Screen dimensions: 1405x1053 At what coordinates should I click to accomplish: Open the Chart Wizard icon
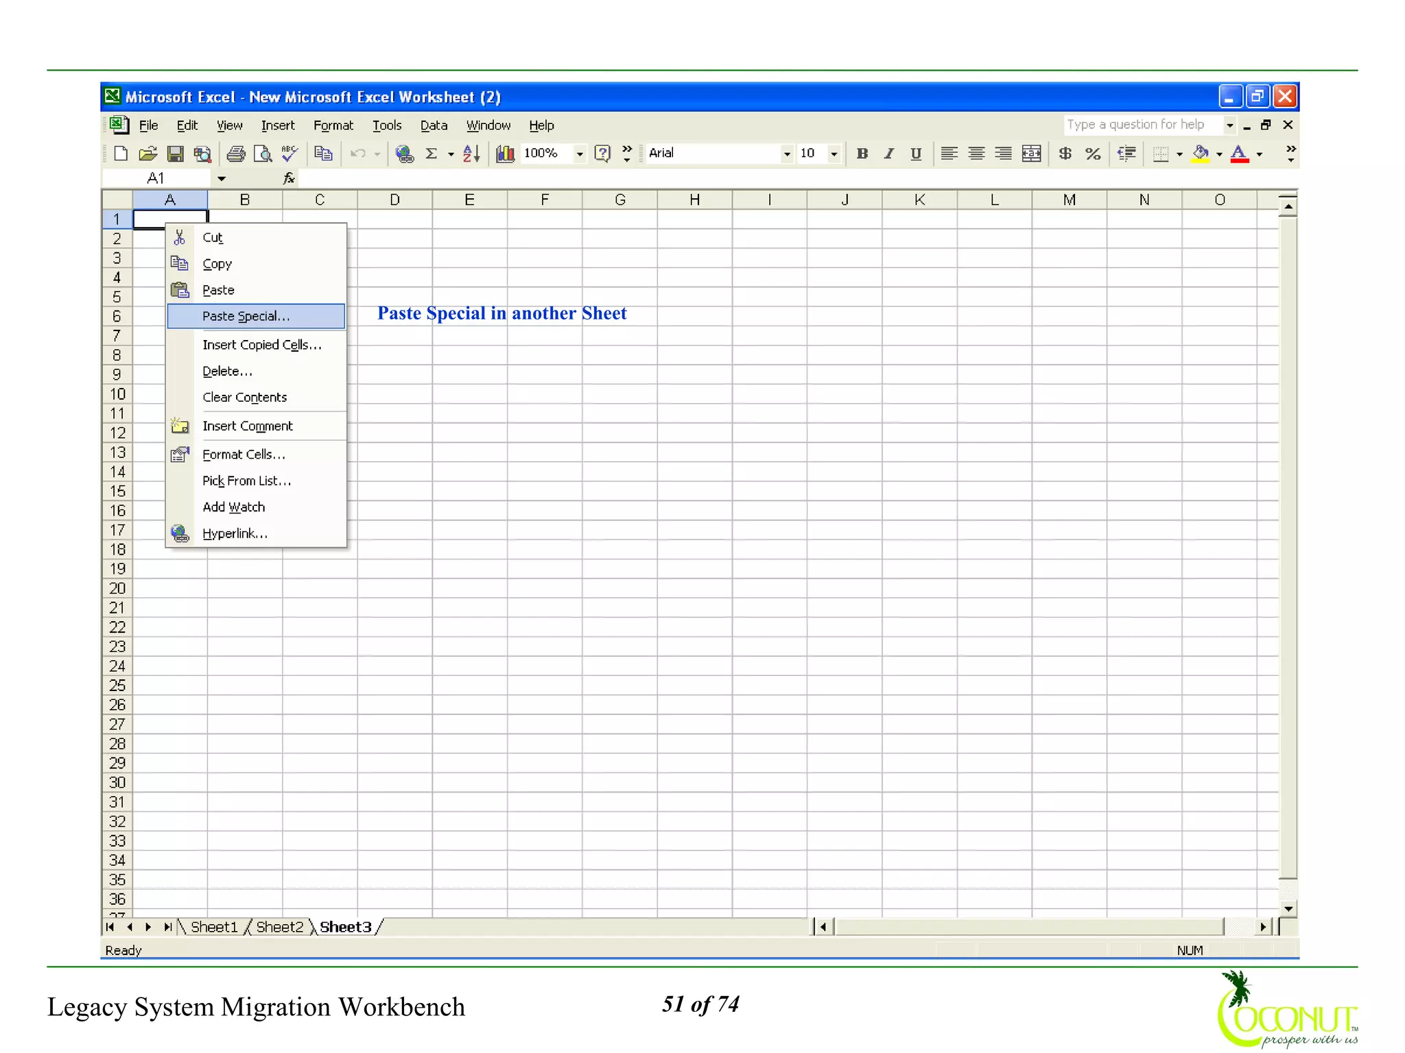click(x=506, y=154)
